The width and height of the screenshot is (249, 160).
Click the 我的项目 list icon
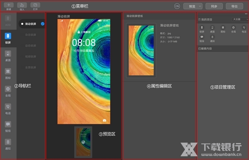click(x=199, y=19)
